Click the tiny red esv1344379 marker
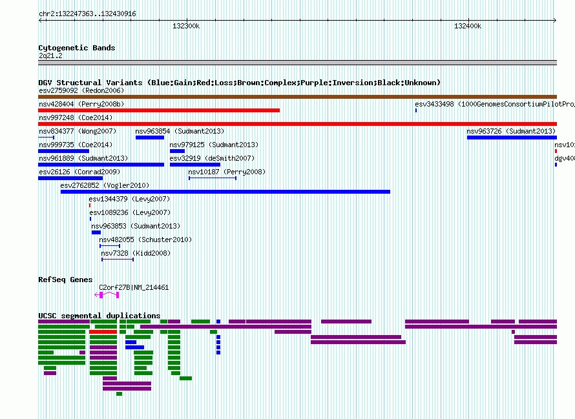The width and height of the screenshot is (575, 419). [x=90, y=205]
